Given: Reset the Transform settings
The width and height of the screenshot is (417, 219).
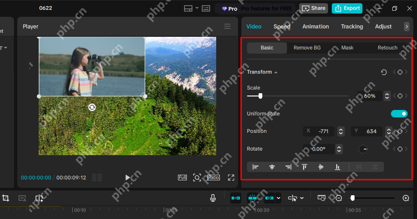Looking at the screenshot, I should pos(383,72).
